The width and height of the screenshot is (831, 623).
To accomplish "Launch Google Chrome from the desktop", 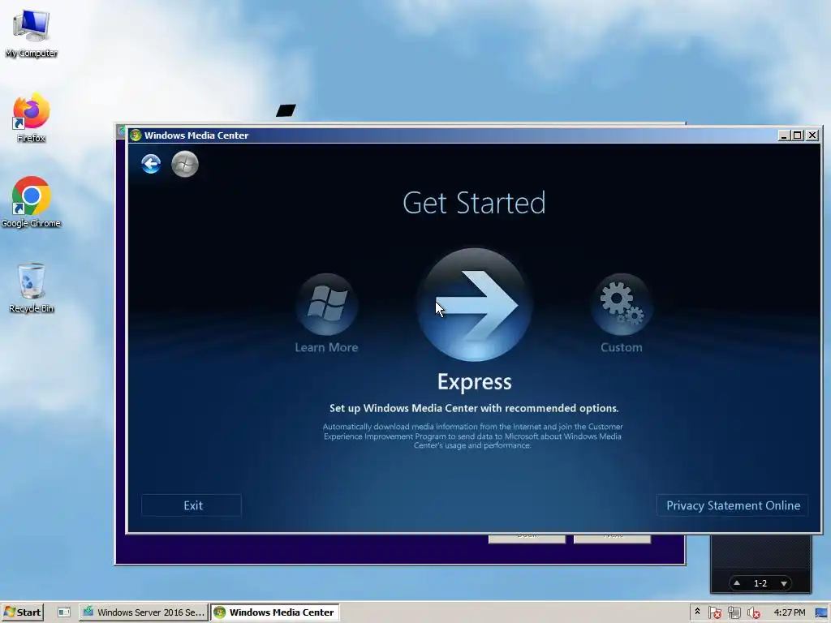I will (x=32, y=202).
